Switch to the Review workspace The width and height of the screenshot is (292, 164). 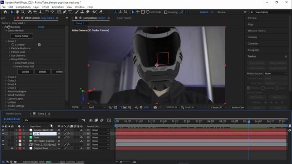[221, 12]
